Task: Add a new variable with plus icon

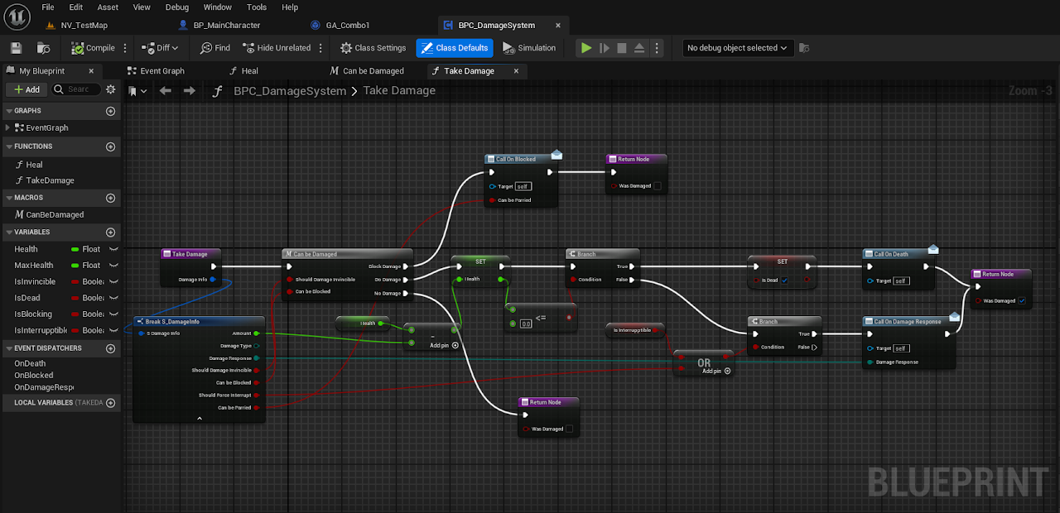Action: pyautogui.click(x=110, y=233)
